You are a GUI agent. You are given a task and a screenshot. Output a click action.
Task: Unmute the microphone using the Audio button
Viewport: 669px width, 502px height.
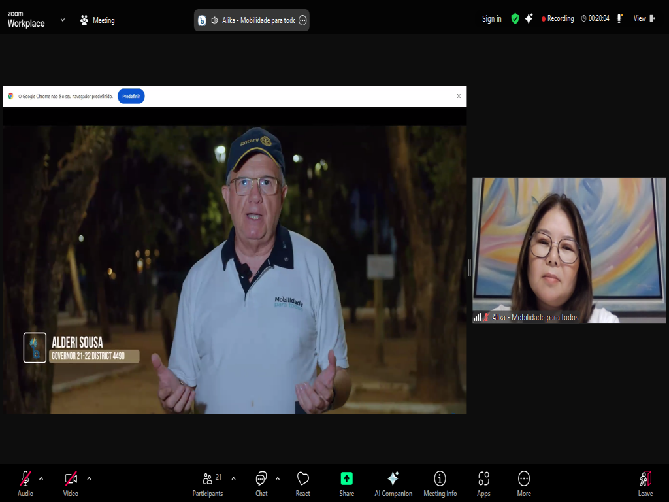[25, 483]
